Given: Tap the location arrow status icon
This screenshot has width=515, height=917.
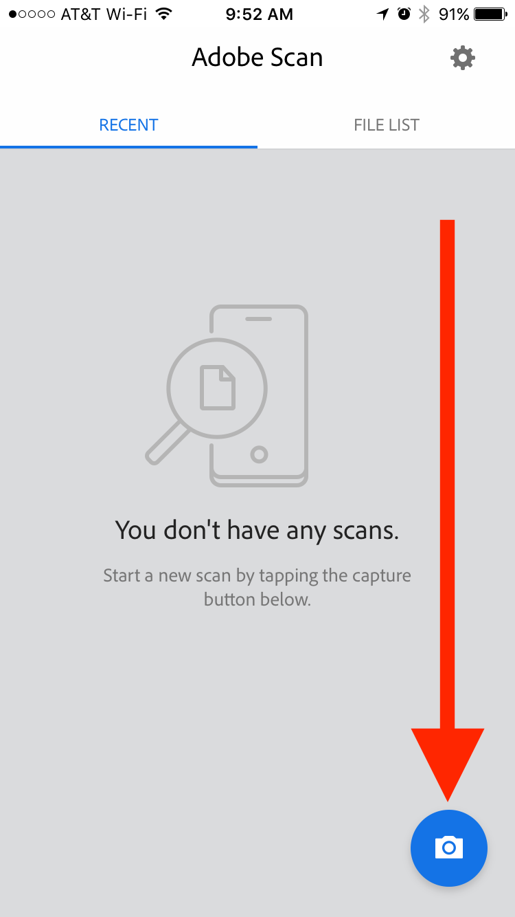Looking at the screenshot, I should [383, 14].
